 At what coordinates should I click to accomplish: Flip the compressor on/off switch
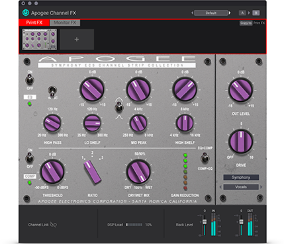(x=30, y=158)
